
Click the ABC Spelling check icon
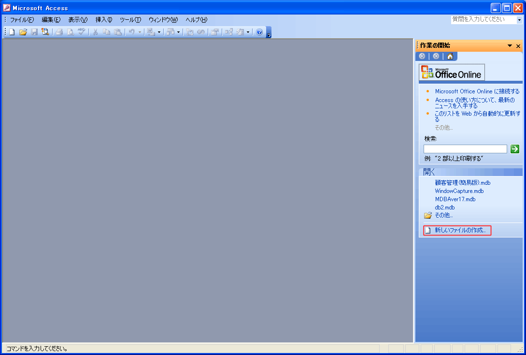click(x=82, y=32)
